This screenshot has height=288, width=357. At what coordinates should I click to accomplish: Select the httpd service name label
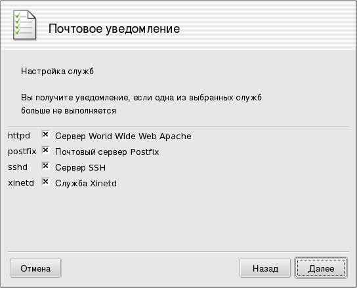click(x=19, y=136)
